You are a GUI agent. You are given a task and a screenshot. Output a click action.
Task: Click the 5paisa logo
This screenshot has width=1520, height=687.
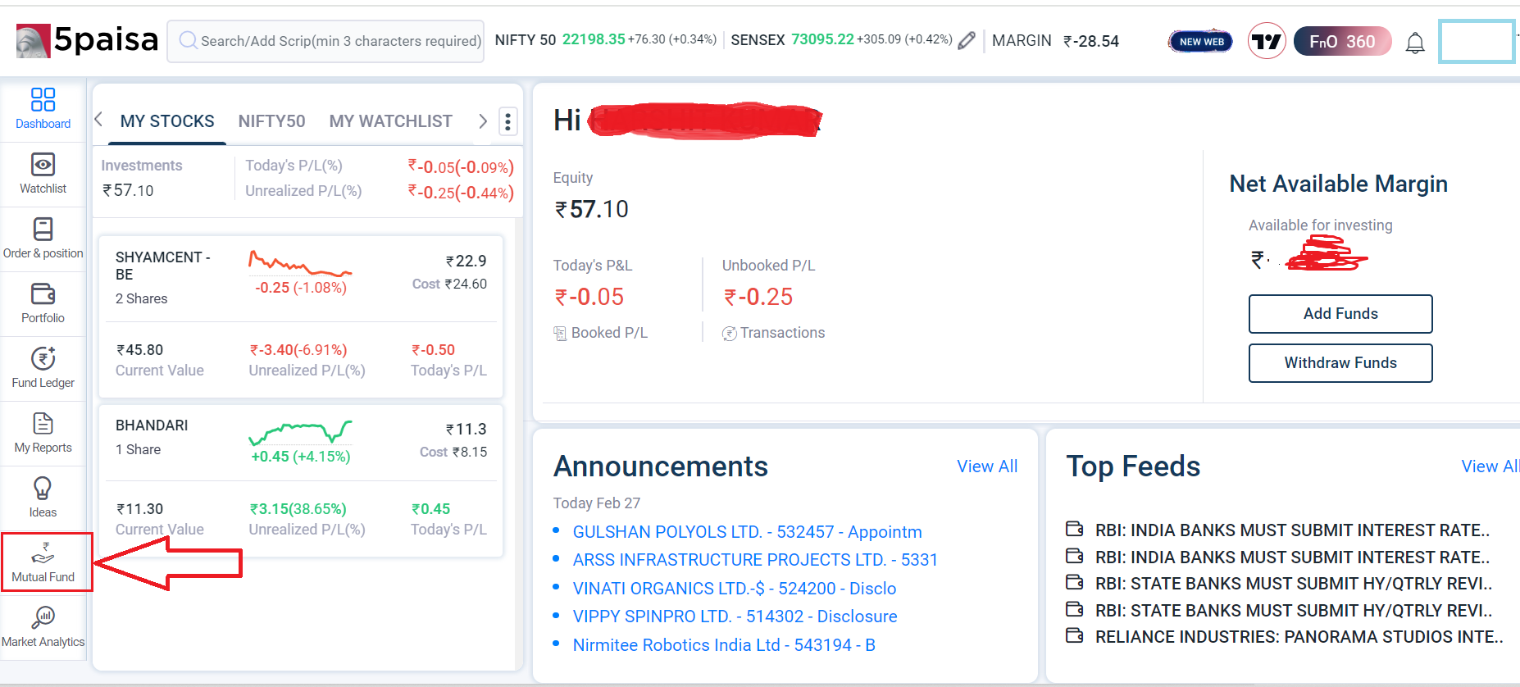coord(87,39)
